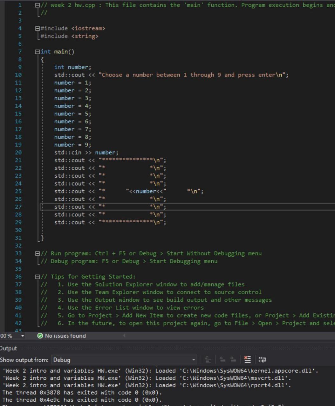Place cursor on std::cin >> number line

tap(86, 153)
